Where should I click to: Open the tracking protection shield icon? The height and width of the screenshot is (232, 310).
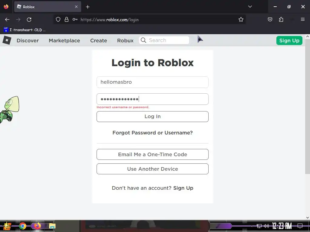[58, 19]
